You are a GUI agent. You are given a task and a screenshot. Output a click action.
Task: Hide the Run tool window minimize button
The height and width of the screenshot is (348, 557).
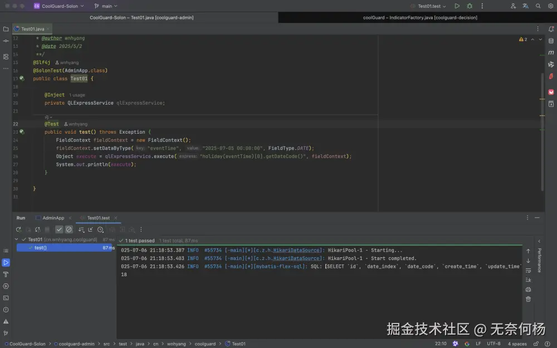point(537,218)
